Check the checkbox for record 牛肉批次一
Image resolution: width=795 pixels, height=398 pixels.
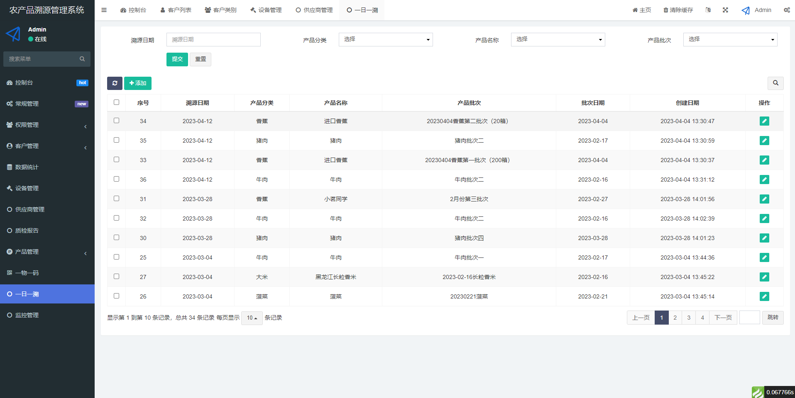pos(116,257)
